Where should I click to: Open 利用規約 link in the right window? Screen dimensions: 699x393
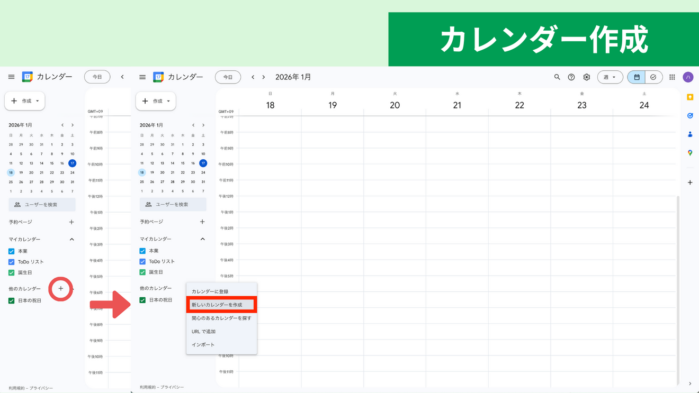(148, 388)
